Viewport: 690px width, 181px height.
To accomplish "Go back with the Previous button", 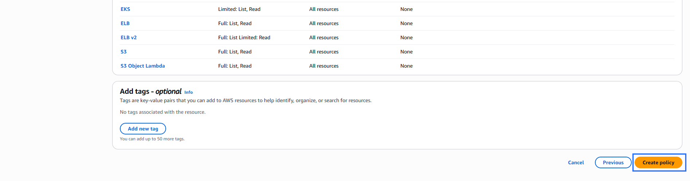I will [613, 162].
